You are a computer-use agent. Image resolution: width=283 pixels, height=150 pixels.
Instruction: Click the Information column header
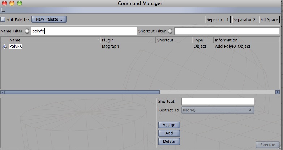pyautogui.click(x=246, y=40)
